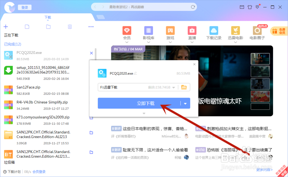
Task: Click 更多内容 link
Action: [x=264, y=169]
